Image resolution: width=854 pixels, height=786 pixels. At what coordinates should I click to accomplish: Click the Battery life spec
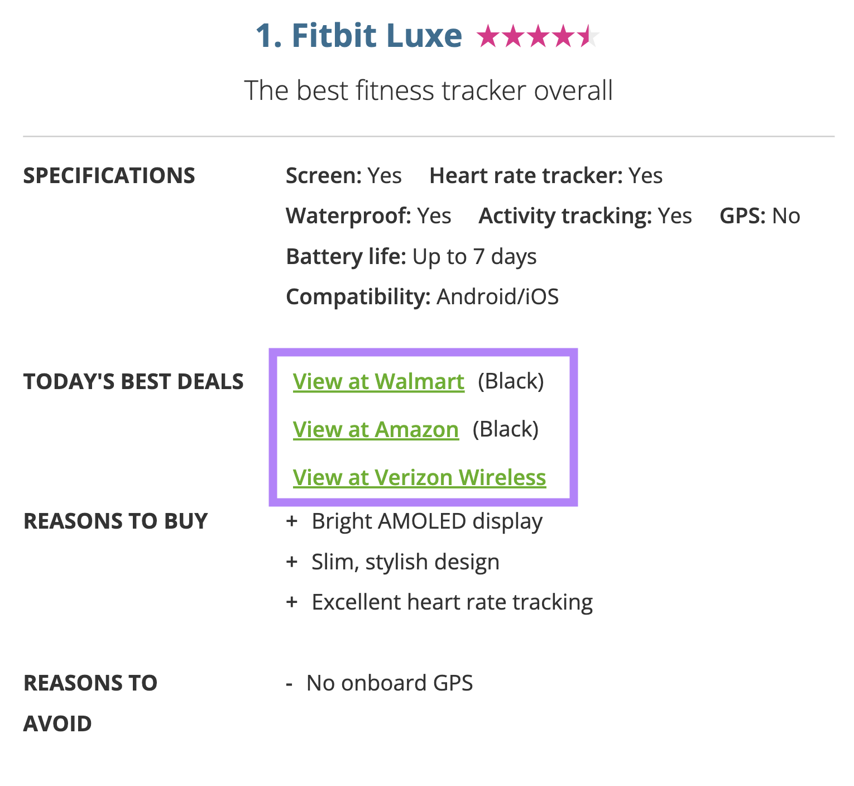411,257
